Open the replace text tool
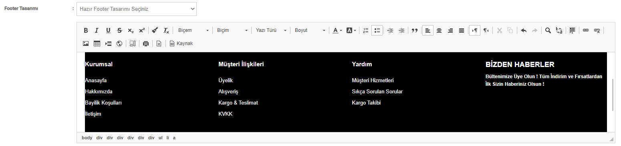621x146 pixels. [559, 30]
